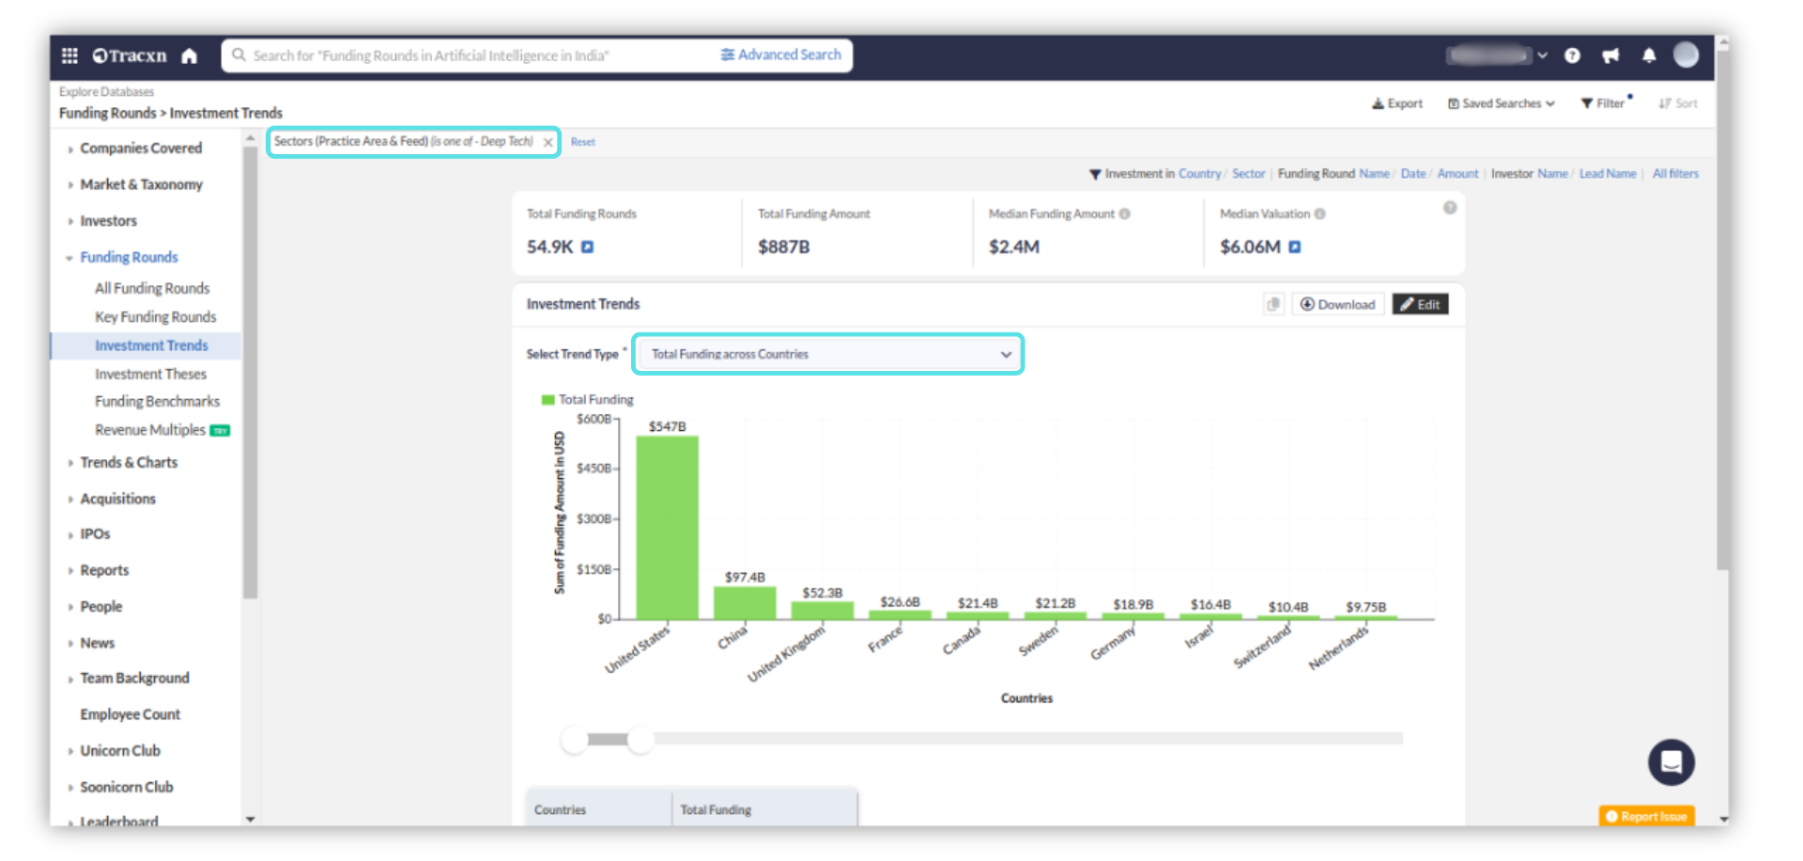Click the Reset filters link
1803x861 pixels.
point(582,142)
